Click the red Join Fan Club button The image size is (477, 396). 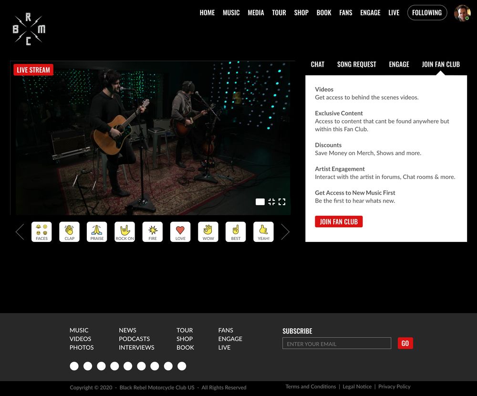point(339,221)
